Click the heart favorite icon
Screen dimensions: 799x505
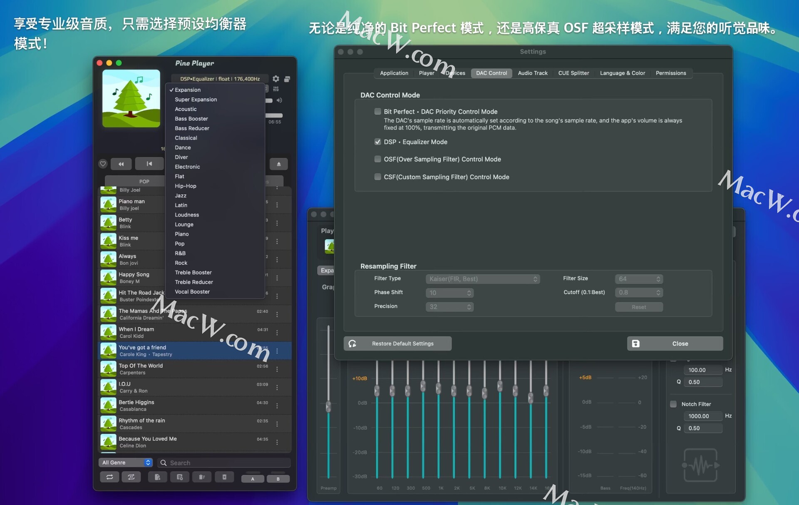[103, 164]
